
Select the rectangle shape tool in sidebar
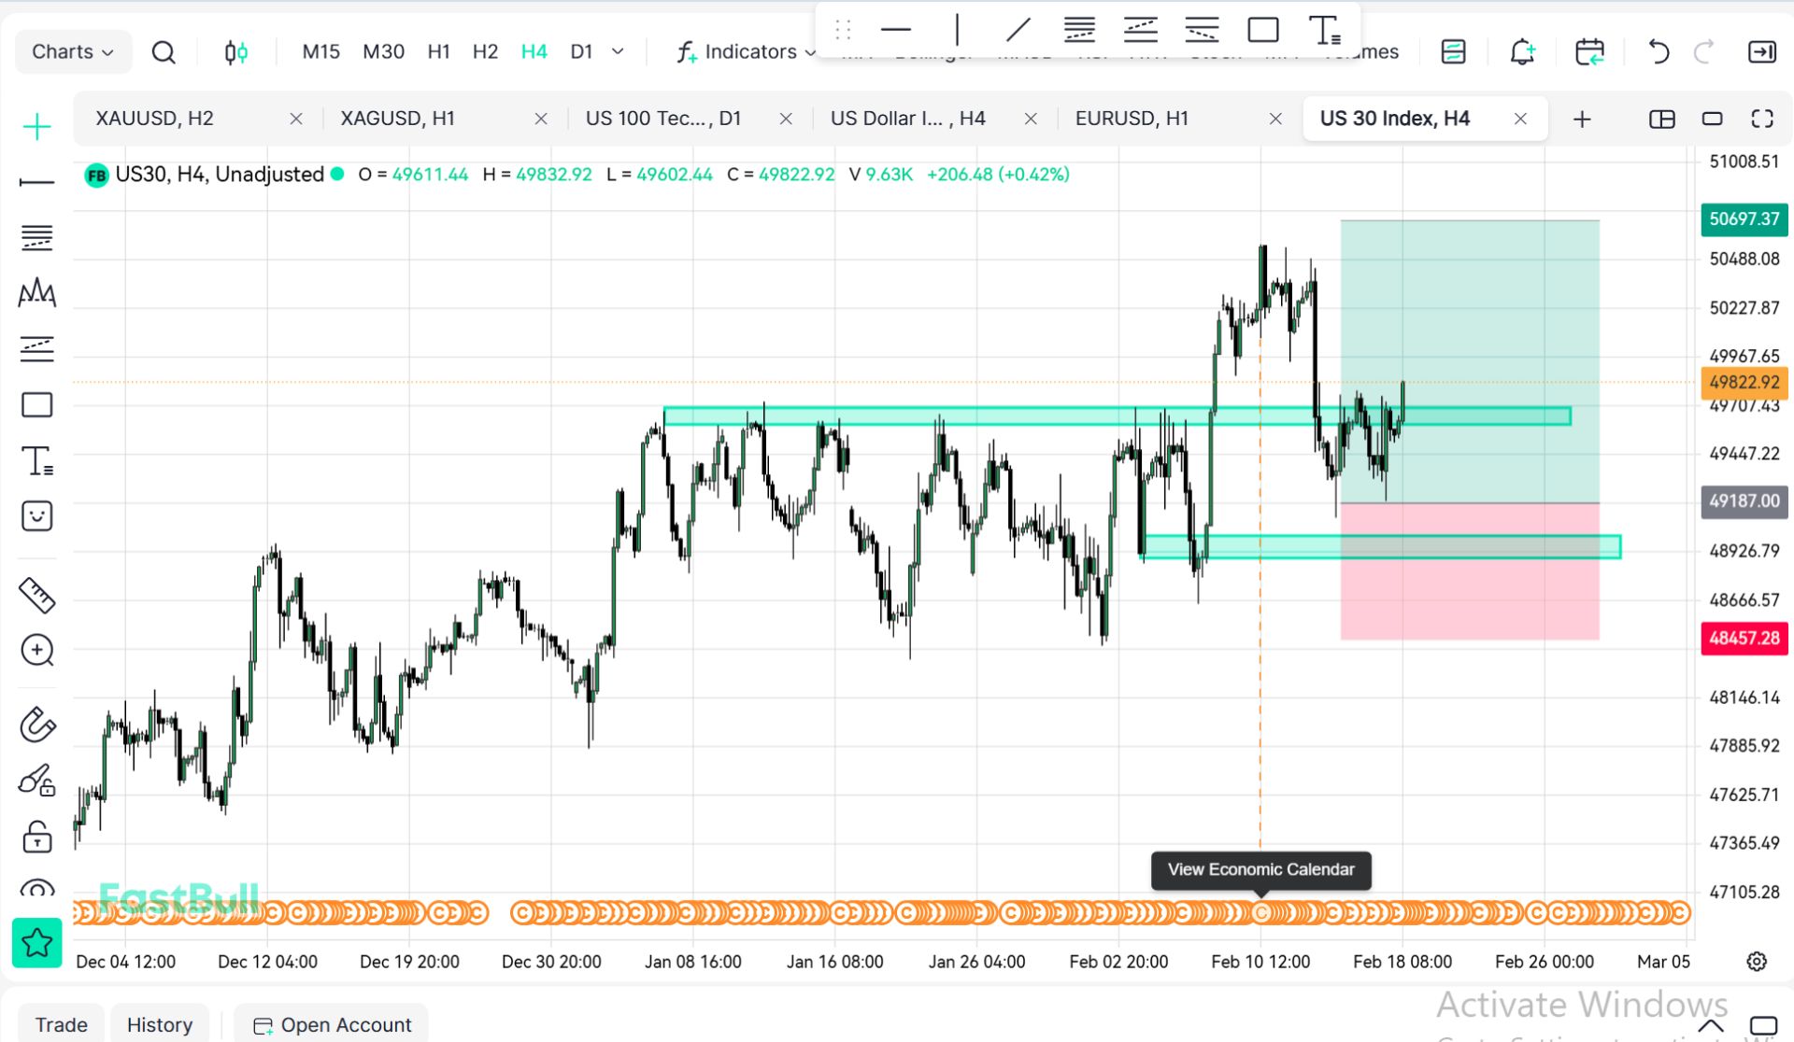point(37,405)
